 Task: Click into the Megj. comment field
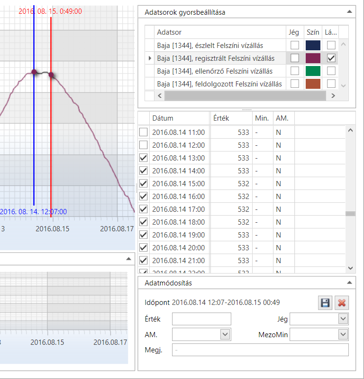coord(260,350)
